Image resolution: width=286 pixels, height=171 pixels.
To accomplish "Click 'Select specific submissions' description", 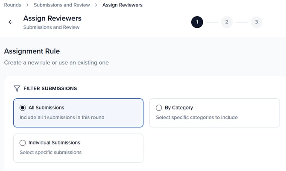I will click(50, 152).
